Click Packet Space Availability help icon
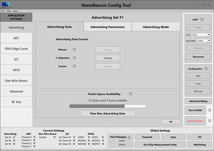 pos(131,94)
